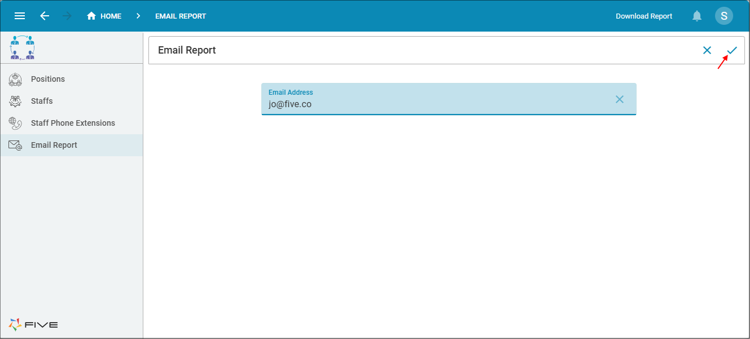Click the forward arrow in header
Image resolution: width=750 pixels, height=339 pixels.
pyautogui.click(x=67, y=16)
